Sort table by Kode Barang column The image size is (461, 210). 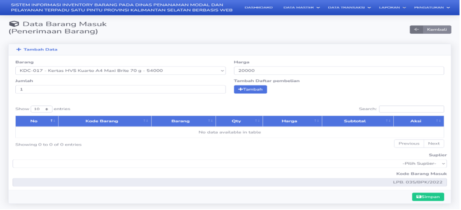click(105, 121)
